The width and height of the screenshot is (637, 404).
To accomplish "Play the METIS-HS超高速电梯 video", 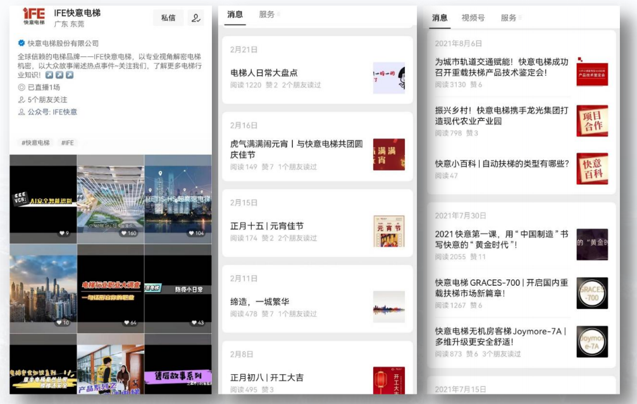I will click(x=178, y=199).
